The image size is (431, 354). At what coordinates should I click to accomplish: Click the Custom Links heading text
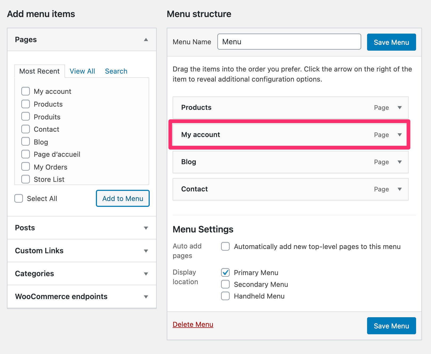(39, 251)
